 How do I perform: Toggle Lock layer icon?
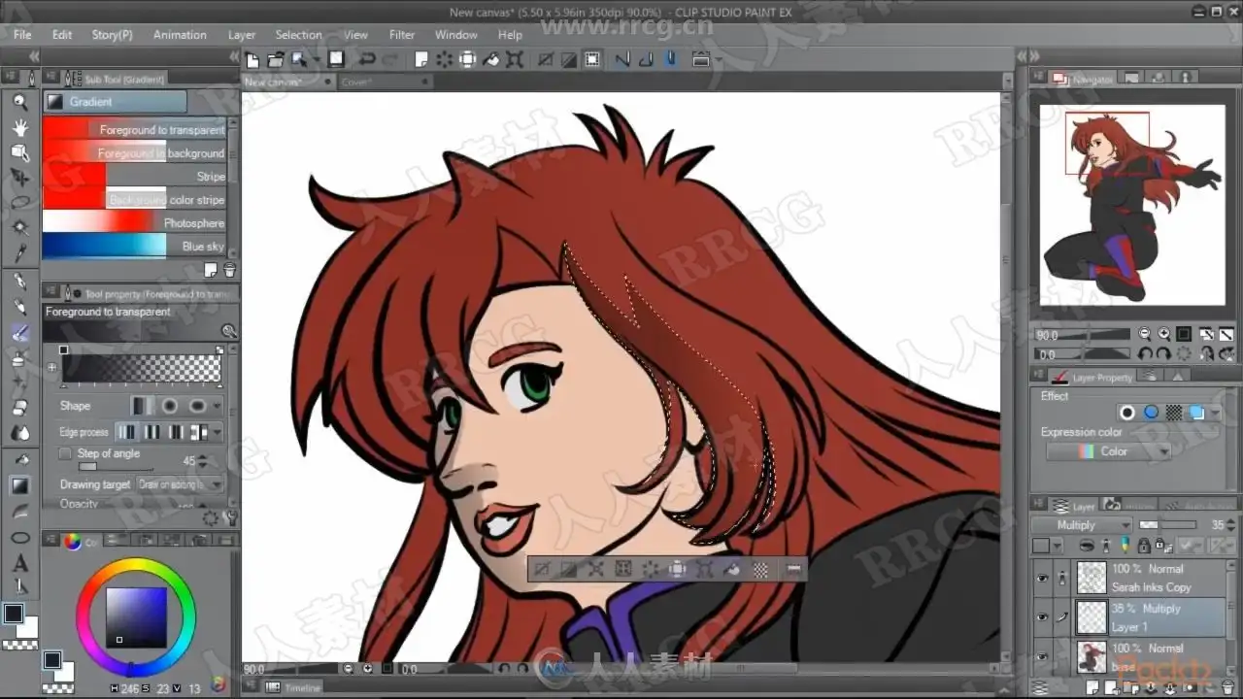(x=1143, y=547)
